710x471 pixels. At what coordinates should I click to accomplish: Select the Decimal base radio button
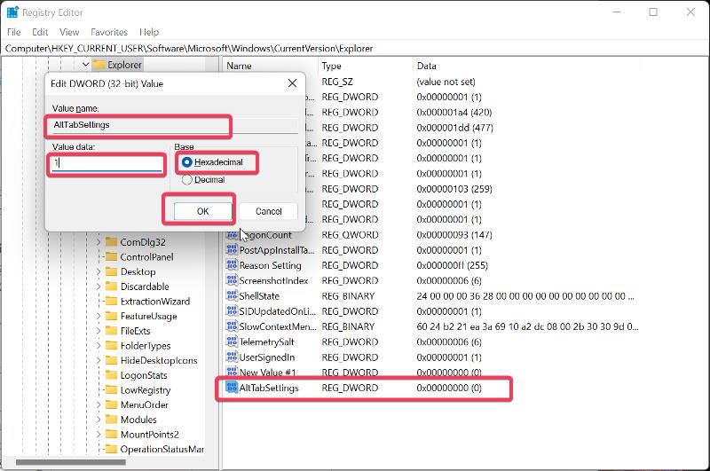186,180
